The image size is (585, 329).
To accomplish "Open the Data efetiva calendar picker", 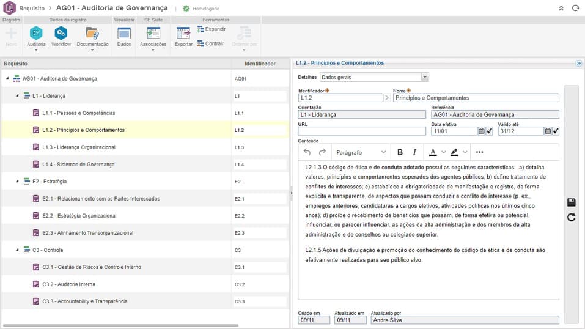I will [x=481, y=131].
